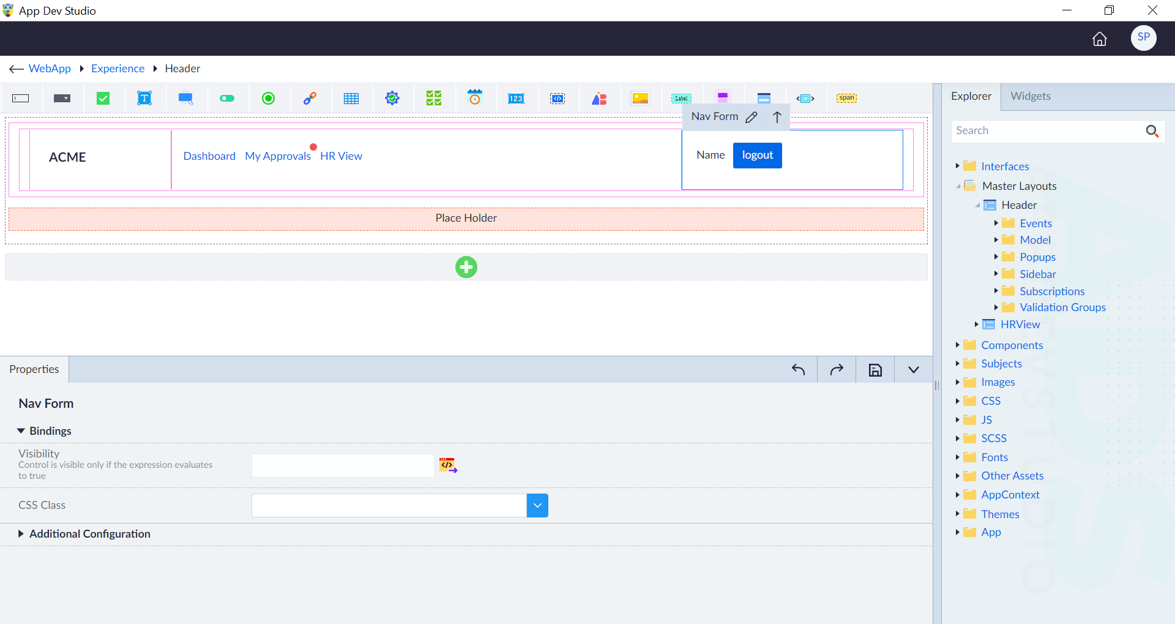1175x624 pixels.
Task: Select the radio button widget icon
Action: [x=268, y=98]
